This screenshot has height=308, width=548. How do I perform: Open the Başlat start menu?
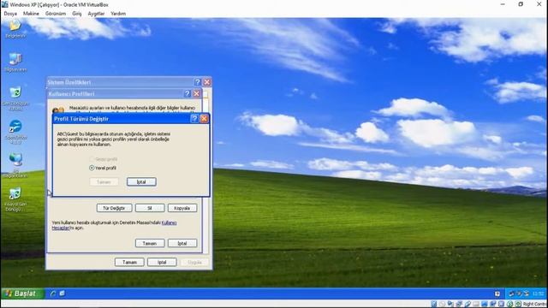click(22, 293)
